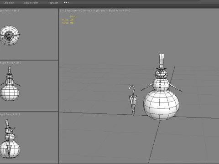The height and width of the screenshot is (164, 219).
Task: Open the Populate ribbon tab
Action: click(53, 3)
